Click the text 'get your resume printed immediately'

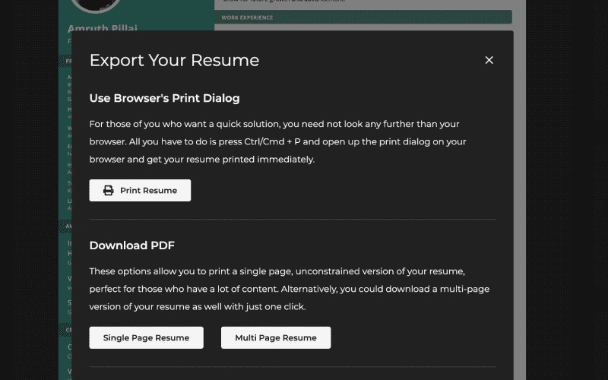(228, 160)
